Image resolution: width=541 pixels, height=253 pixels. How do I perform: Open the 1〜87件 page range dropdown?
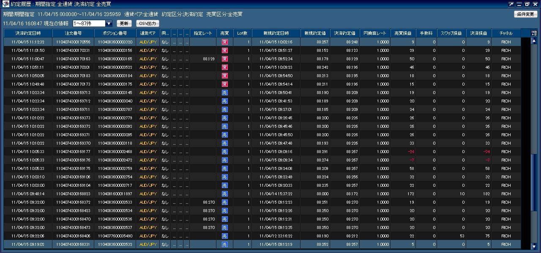(93, 24)
